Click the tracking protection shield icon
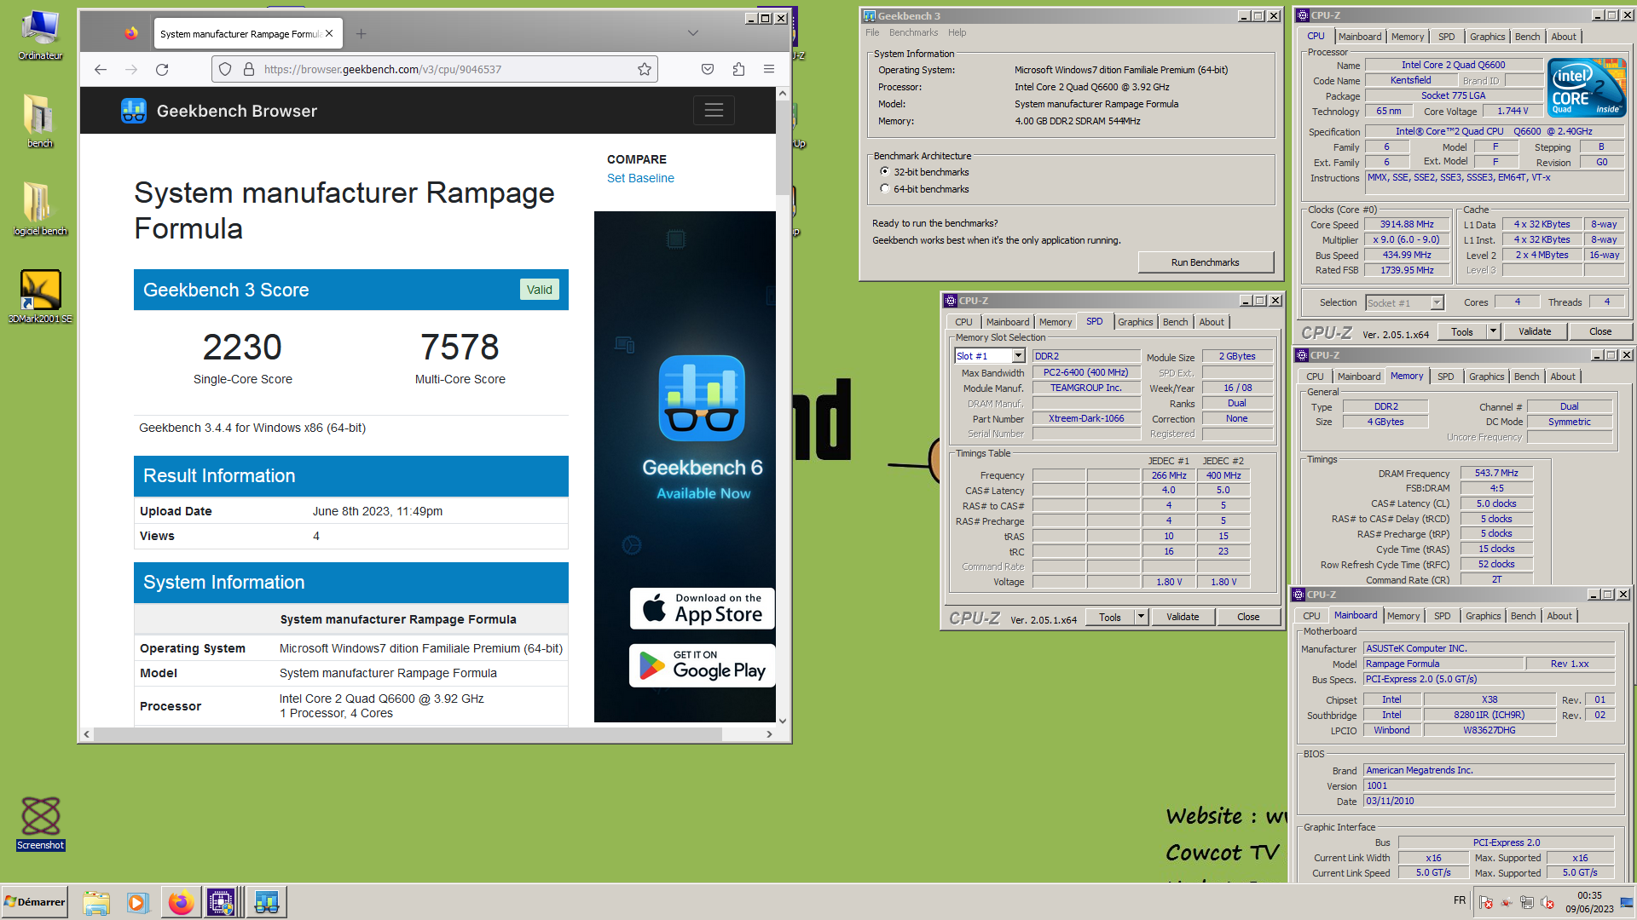1637x920 pixels. [x=225, y=69]
